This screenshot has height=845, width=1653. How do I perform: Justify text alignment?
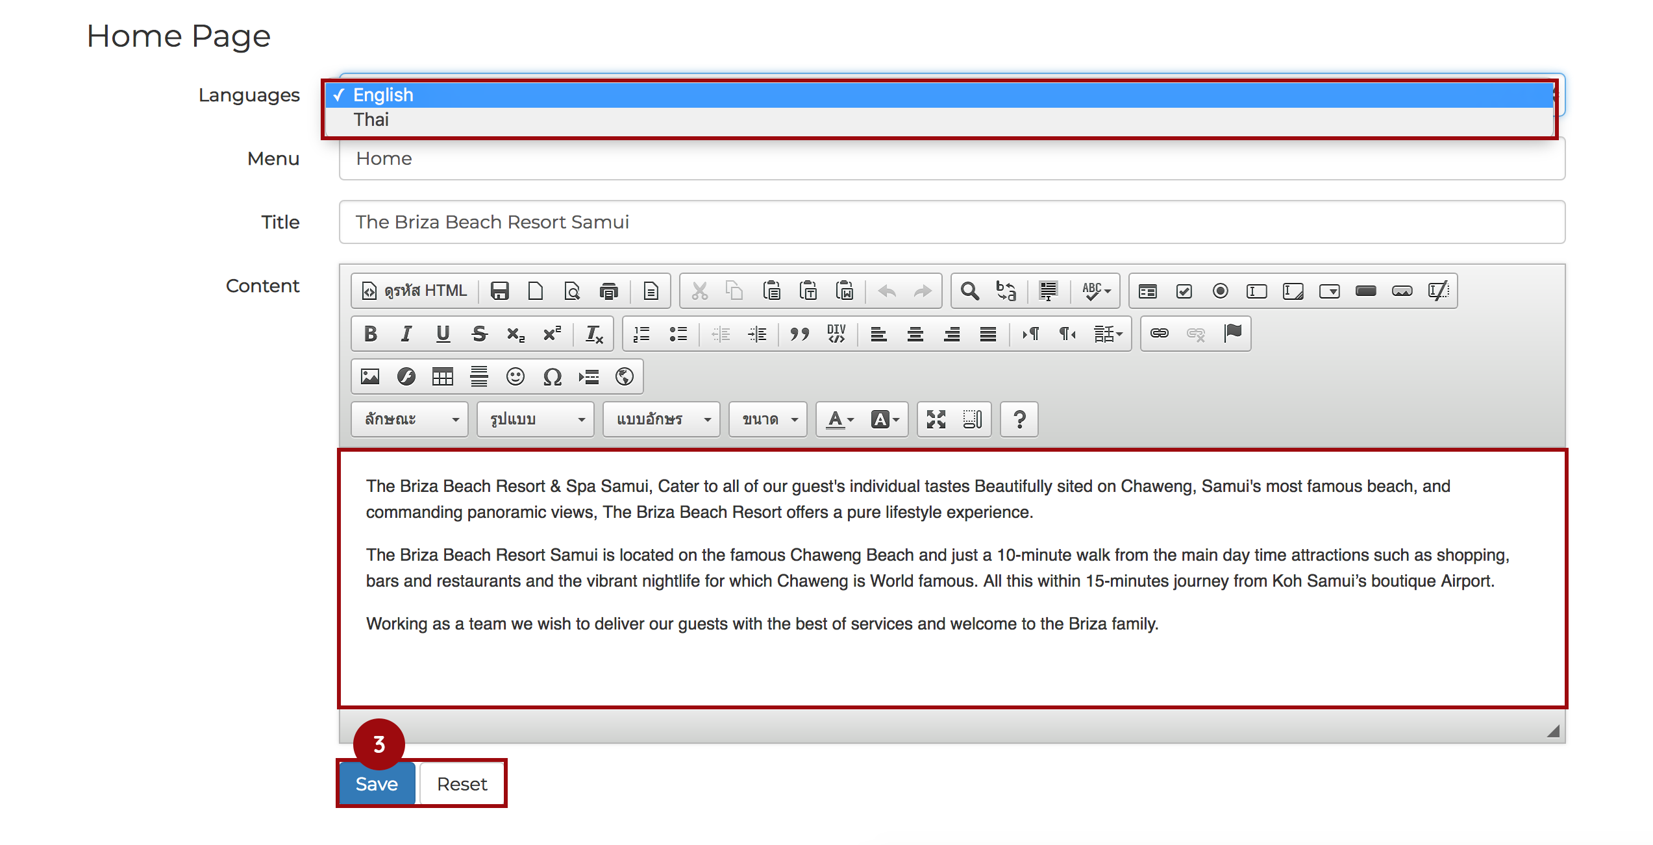pyautogui.click(x=988, y=334)
